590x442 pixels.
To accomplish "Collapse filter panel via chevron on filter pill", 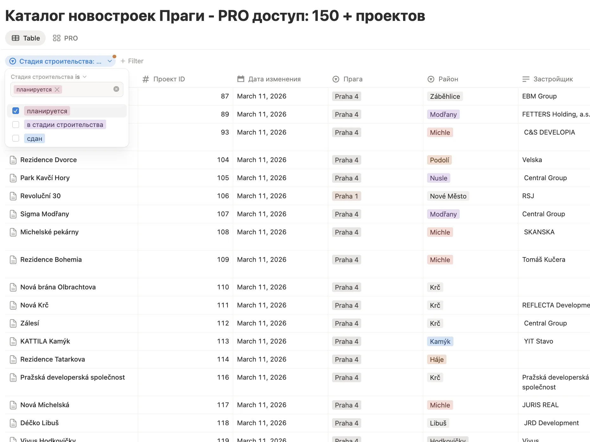I will [110, 61].
